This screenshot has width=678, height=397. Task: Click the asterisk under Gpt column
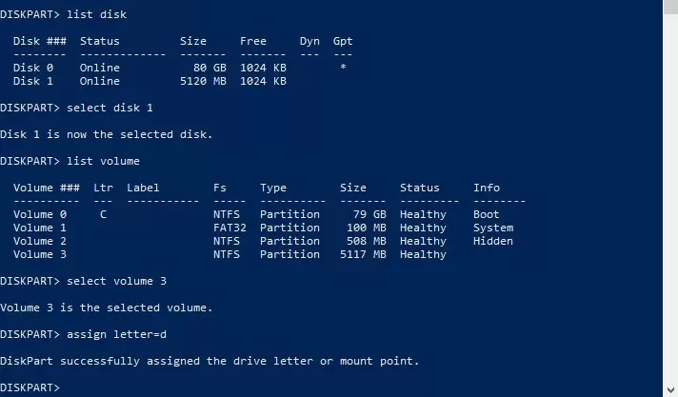343,69
